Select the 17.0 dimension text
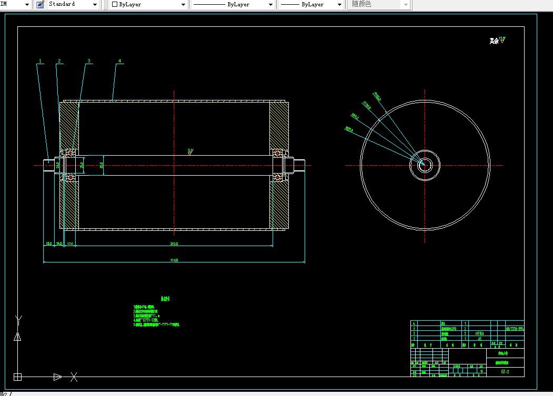This screenshot has width=553, height=396. pyautogui.click(x=70, y=243)
